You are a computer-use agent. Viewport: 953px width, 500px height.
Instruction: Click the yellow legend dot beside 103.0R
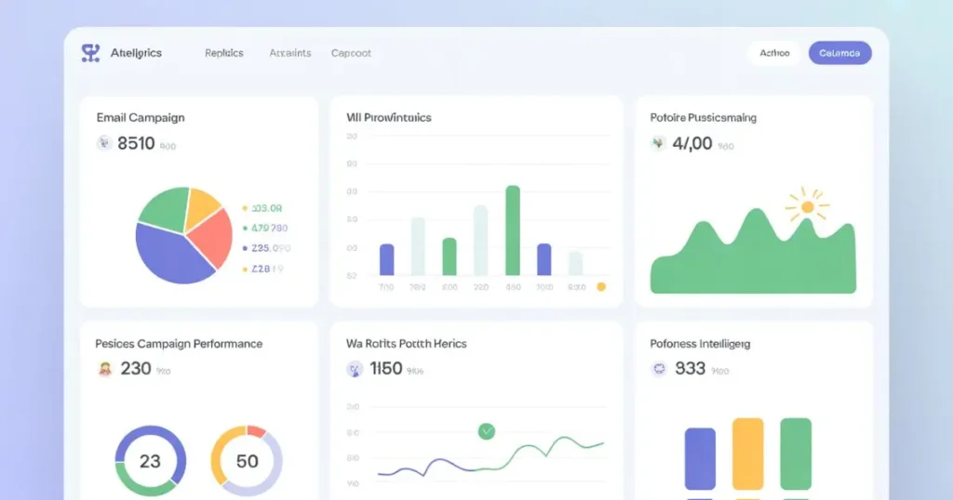tap(245, 209)
